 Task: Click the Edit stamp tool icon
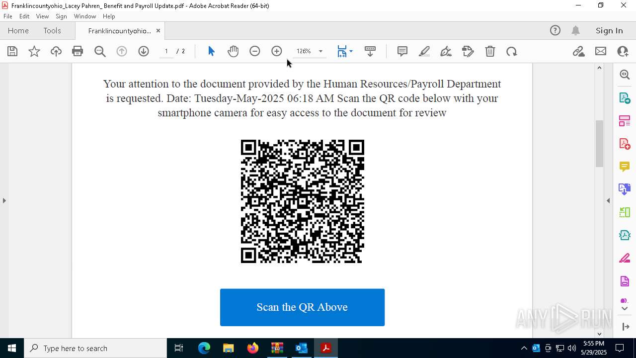pyautogui.click(x=468, y=51)
